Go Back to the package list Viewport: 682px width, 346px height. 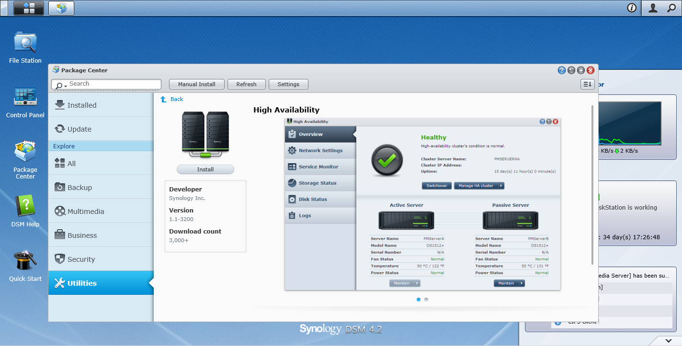pyautogui.click(x=177, y=99)
